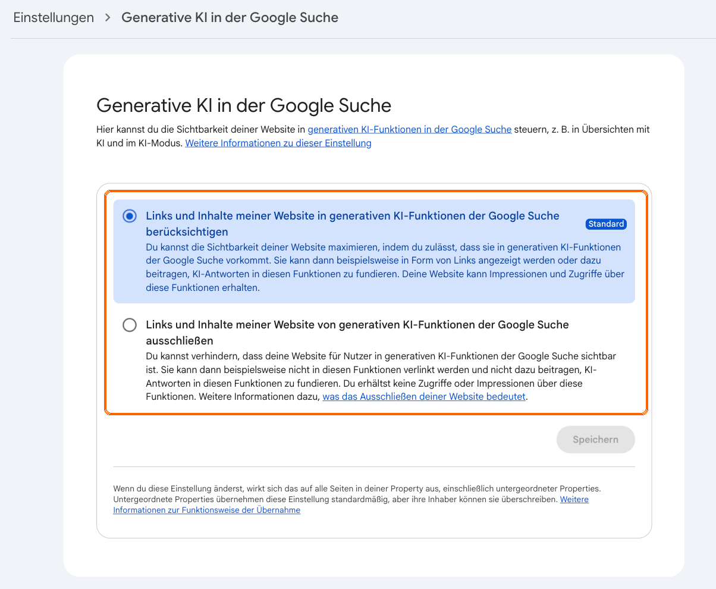Viewport: 716px width, 589px height.
Task: Open the Einstellungen breadcrumb link
Action: pos(54,17)
